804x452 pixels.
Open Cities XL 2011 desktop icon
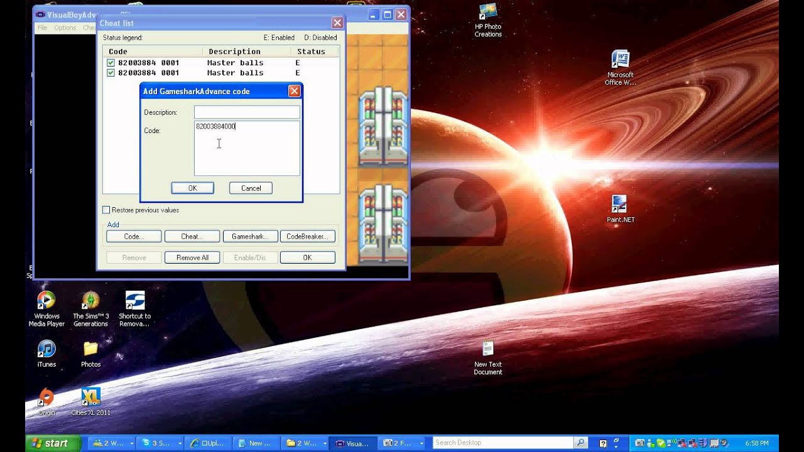[90, 397]
